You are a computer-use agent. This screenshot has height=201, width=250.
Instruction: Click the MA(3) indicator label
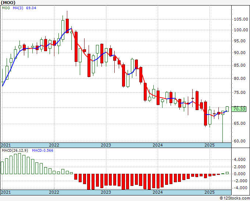click(x=18, y=8)
